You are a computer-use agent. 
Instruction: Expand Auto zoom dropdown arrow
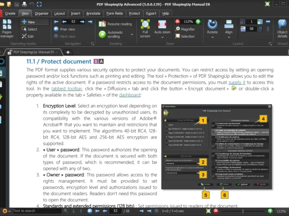[162, 37]
